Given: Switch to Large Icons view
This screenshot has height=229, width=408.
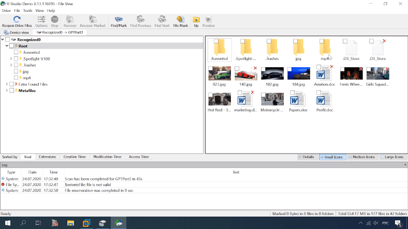Looking at the screenshot, I should [393, 157].
